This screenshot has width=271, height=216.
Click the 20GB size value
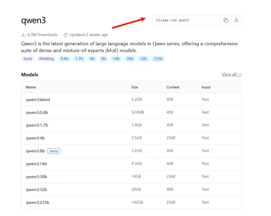point(136,189)
